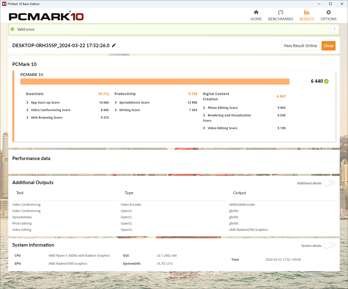The width and height of the screenshot is (348, 289).
Task: Click the Spreadsheets test row
Action: pyautogui.click(x=22, y=217)
